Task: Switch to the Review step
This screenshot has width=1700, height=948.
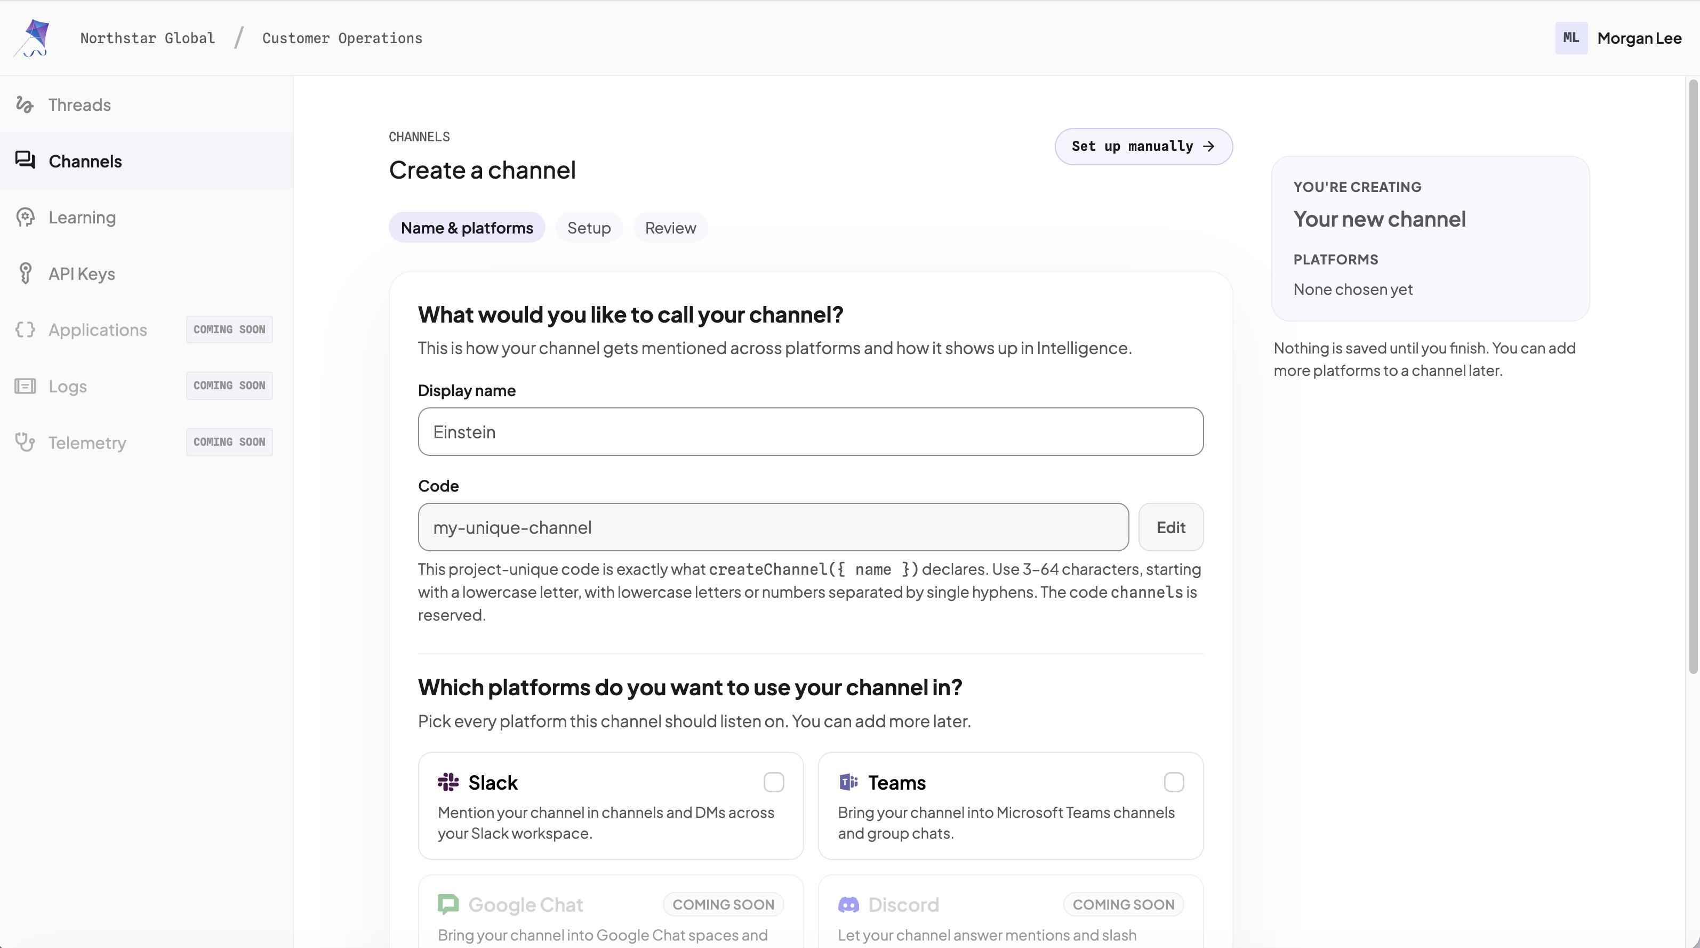Action: [x=670, y=228]
